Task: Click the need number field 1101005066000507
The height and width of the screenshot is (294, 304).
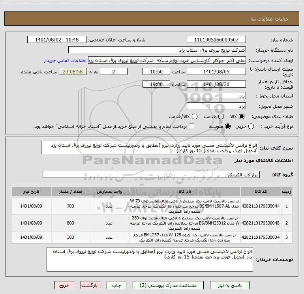Action: pos(216,40)
